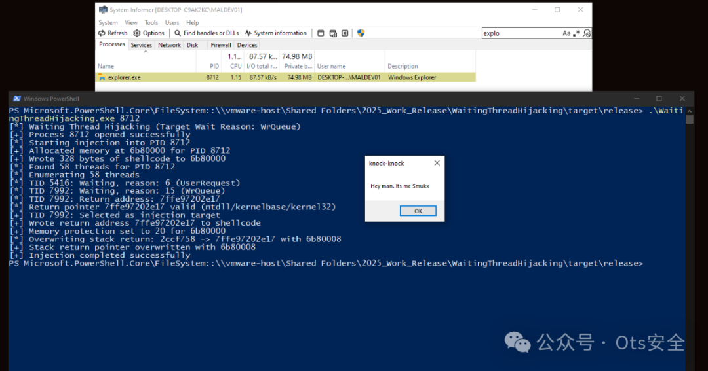Toggle regex search option icon
The width and height of the screenshot is (708, 371).
[577, 33]
